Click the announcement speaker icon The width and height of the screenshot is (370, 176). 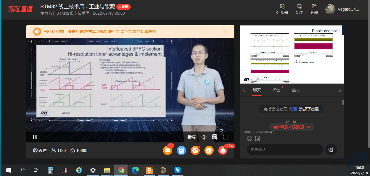click(37, 32)
